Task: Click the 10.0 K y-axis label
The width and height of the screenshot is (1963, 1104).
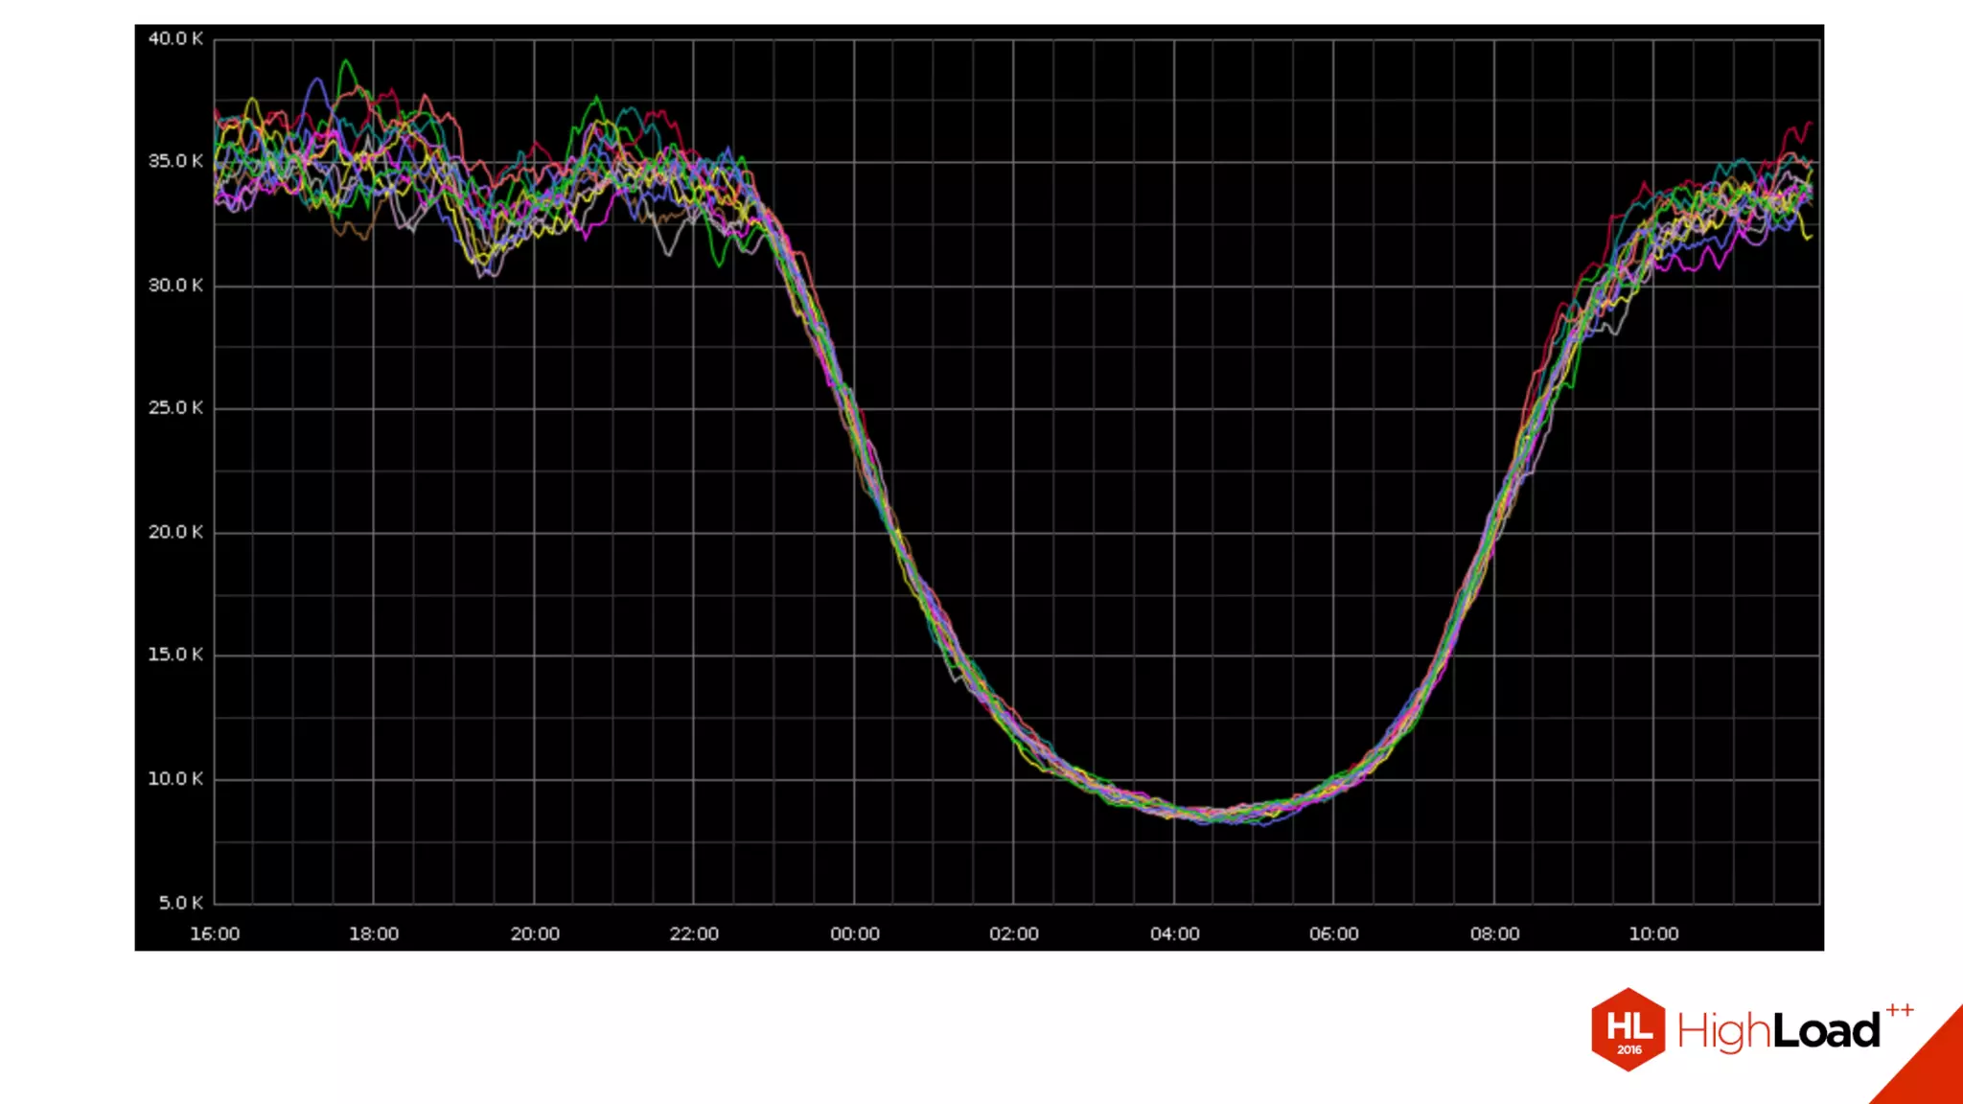Action: tap(175, 779)
